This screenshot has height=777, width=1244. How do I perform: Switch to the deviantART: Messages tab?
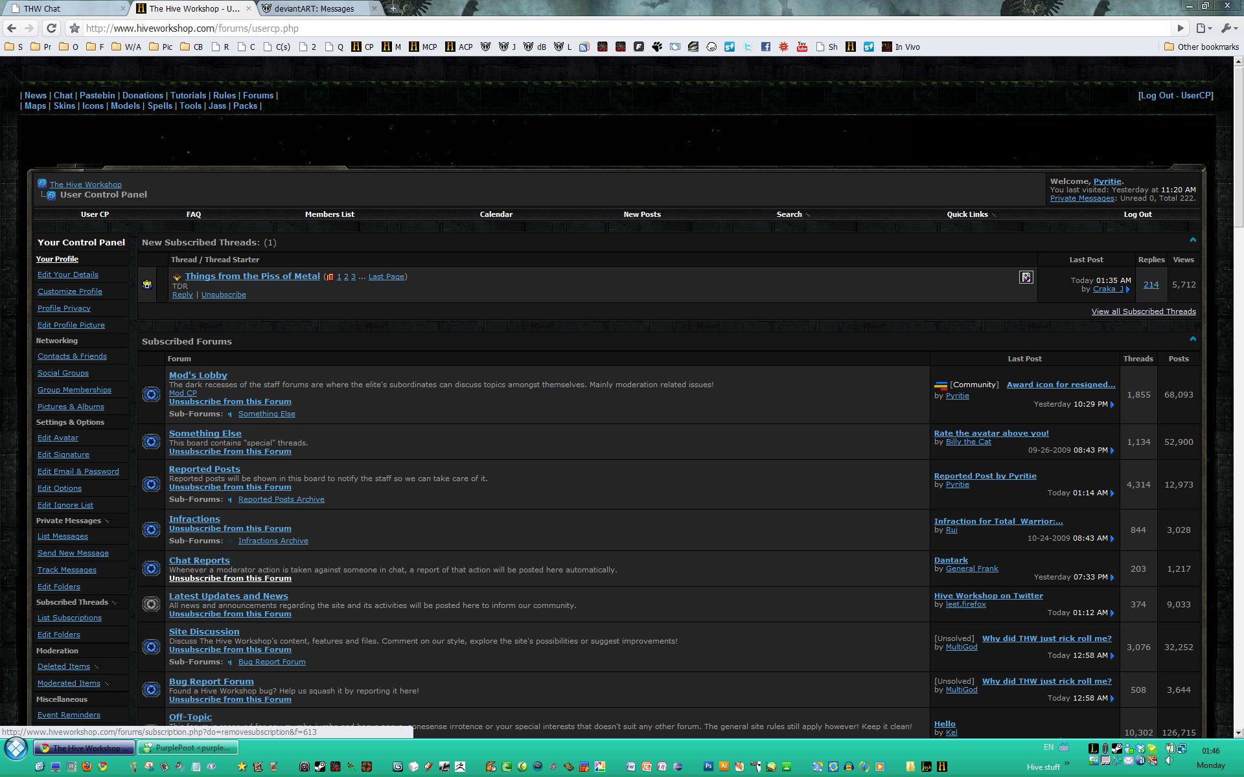coord(314,8)
